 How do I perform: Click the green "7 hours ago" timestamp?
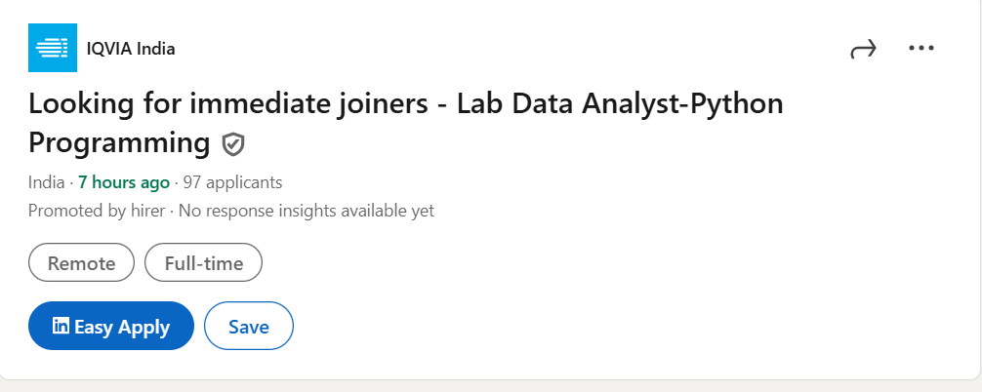click(124, 182)
